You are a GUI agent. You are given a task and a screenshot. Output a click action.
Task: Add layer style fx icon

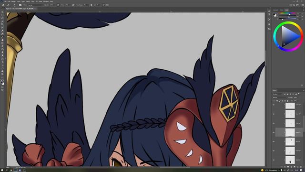[x=285, y=167]
